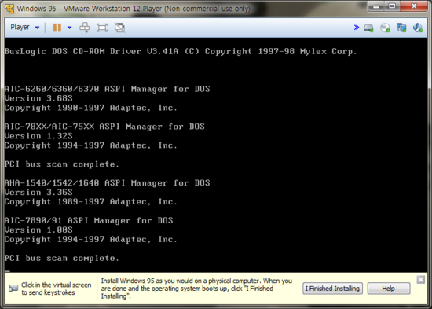
Task: Open the network adapter device icon
Action: click(x=401, y=28)
